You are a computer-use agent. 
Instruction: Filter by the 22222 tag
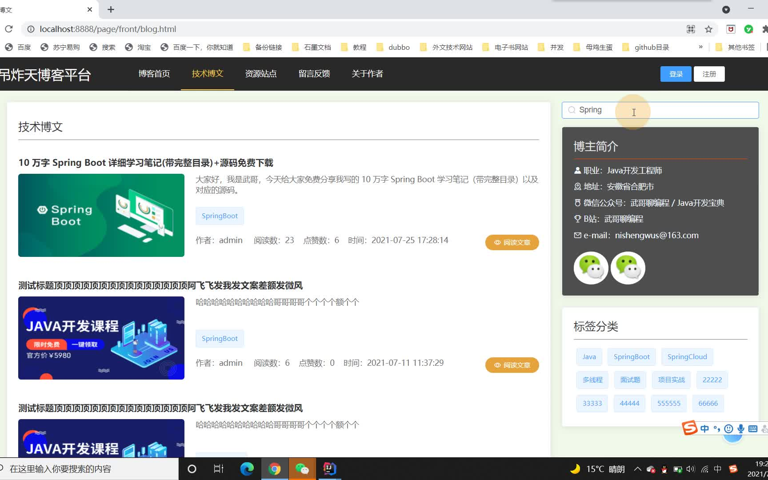tap(712, 380)
